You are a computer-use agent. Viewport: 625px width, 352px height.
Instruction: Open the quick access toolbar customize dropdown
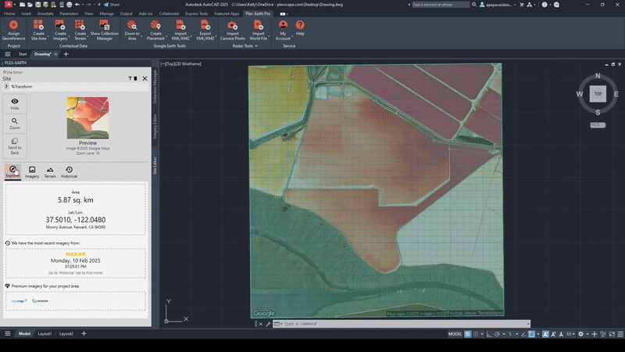99,5
